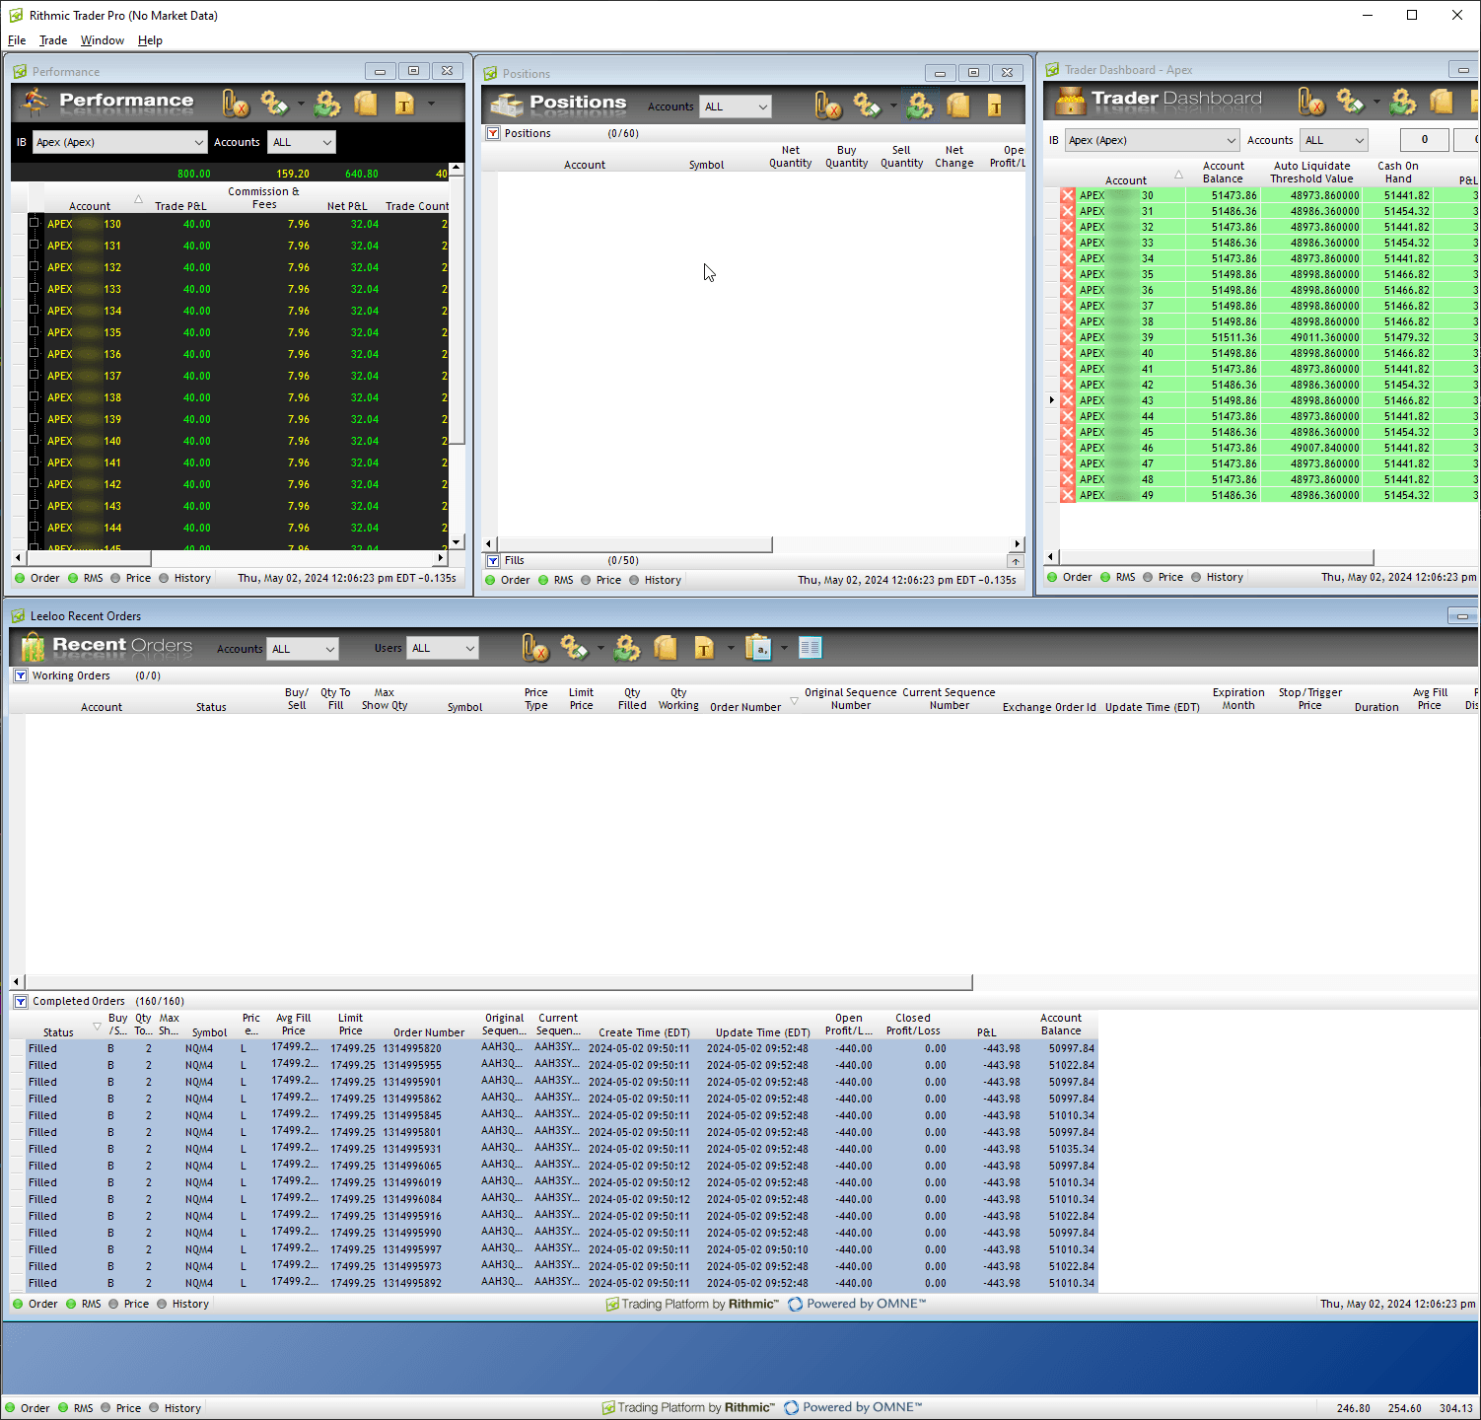Click the Positions horizontal scrollbar right arrow

coord(1018,543)
